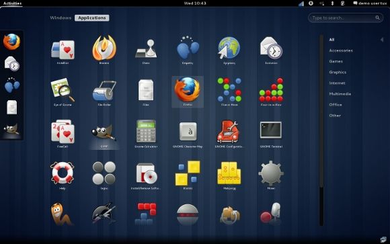Open the accessibility menu in top bar
This screenshot has width=390, height=244.
[311, 3]
